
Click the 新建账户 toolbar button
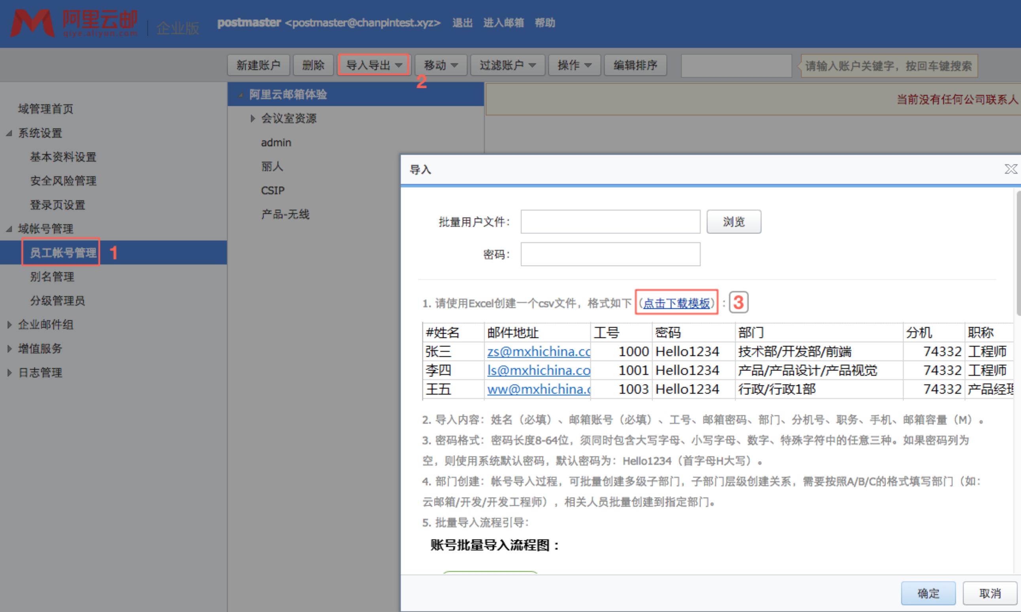click(258, 65)
